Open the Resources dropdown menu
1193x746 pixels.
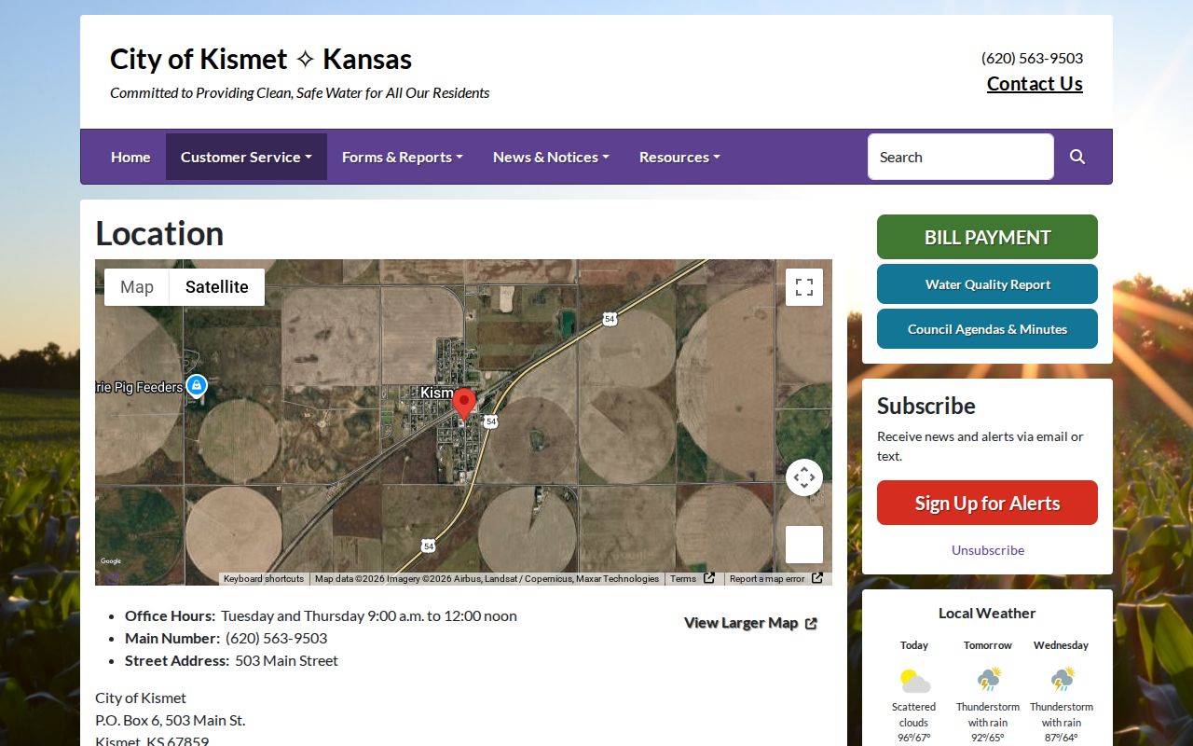click(679, 157)
